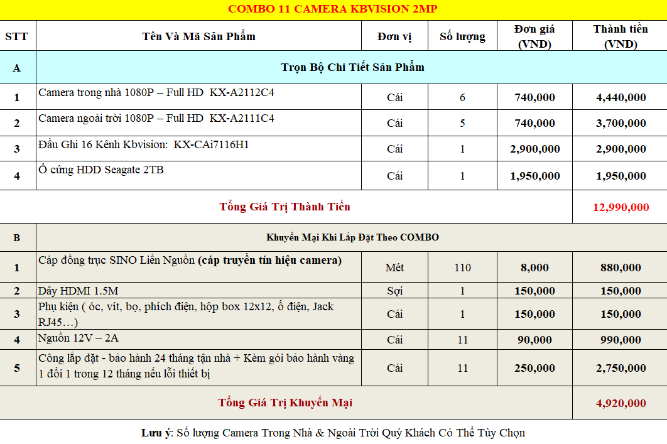This screenshot has width=667, height=444.
Task: Click the Tên Và Mã Sản Phẩm header
Action: coord(198,36)
